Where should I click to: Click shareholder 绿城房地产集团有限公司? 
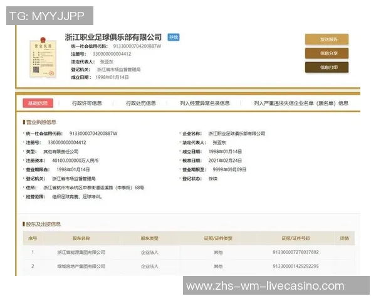pyautogui.click(x=81, y=266)
